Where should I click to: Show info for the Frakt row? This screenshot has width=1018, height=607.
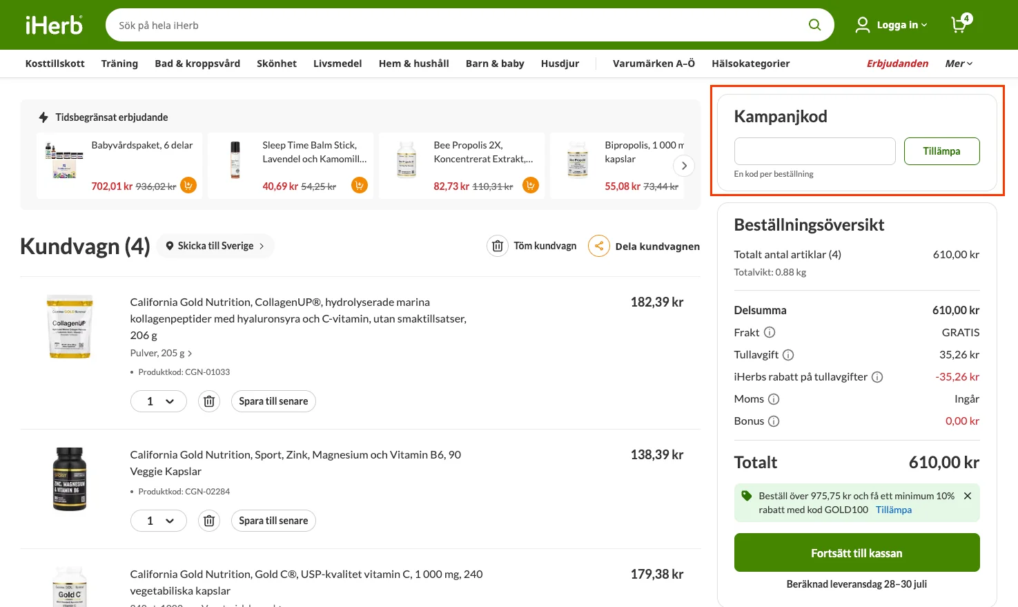[x=770, y=332]
